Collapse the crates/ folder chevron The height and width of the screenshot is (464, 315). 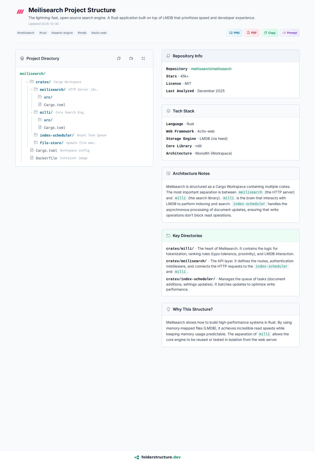tap(27, 82)
